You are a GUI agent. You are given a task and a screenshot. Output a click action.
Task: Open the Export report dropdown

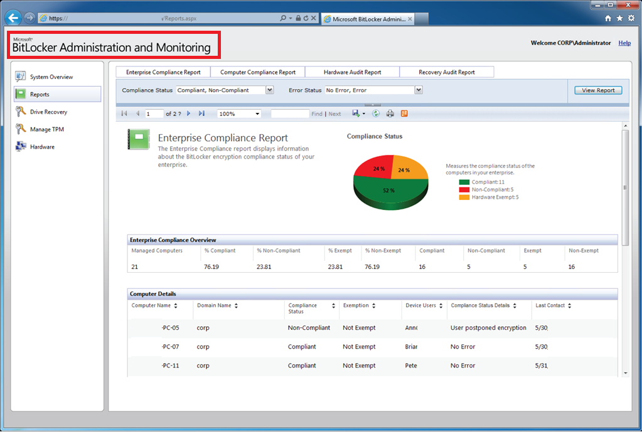coord(358,113)
